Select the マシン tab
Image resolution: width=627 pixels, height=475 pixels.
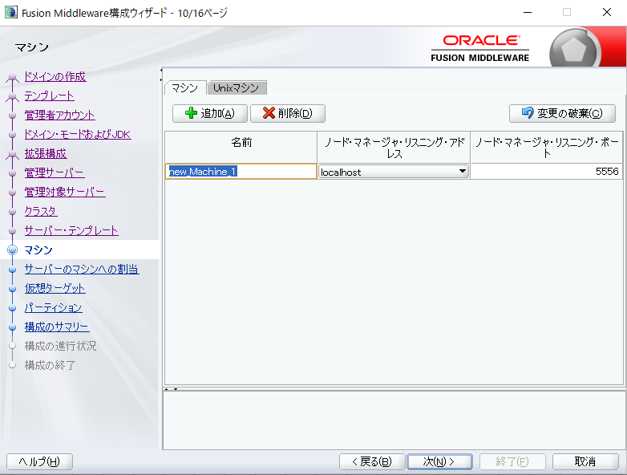pyautogui.click(x=184, y=88)
